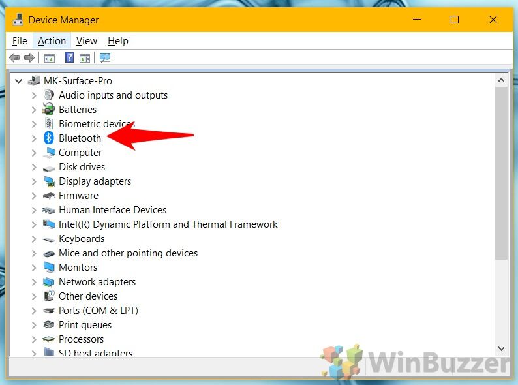Select Print queues label
Viewport: 518px width, 385px height.
85,325
